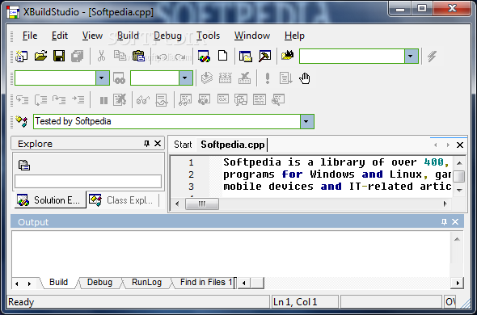Switch to Solution Explorer tab

pyautogui.click(x=50, y=200)
